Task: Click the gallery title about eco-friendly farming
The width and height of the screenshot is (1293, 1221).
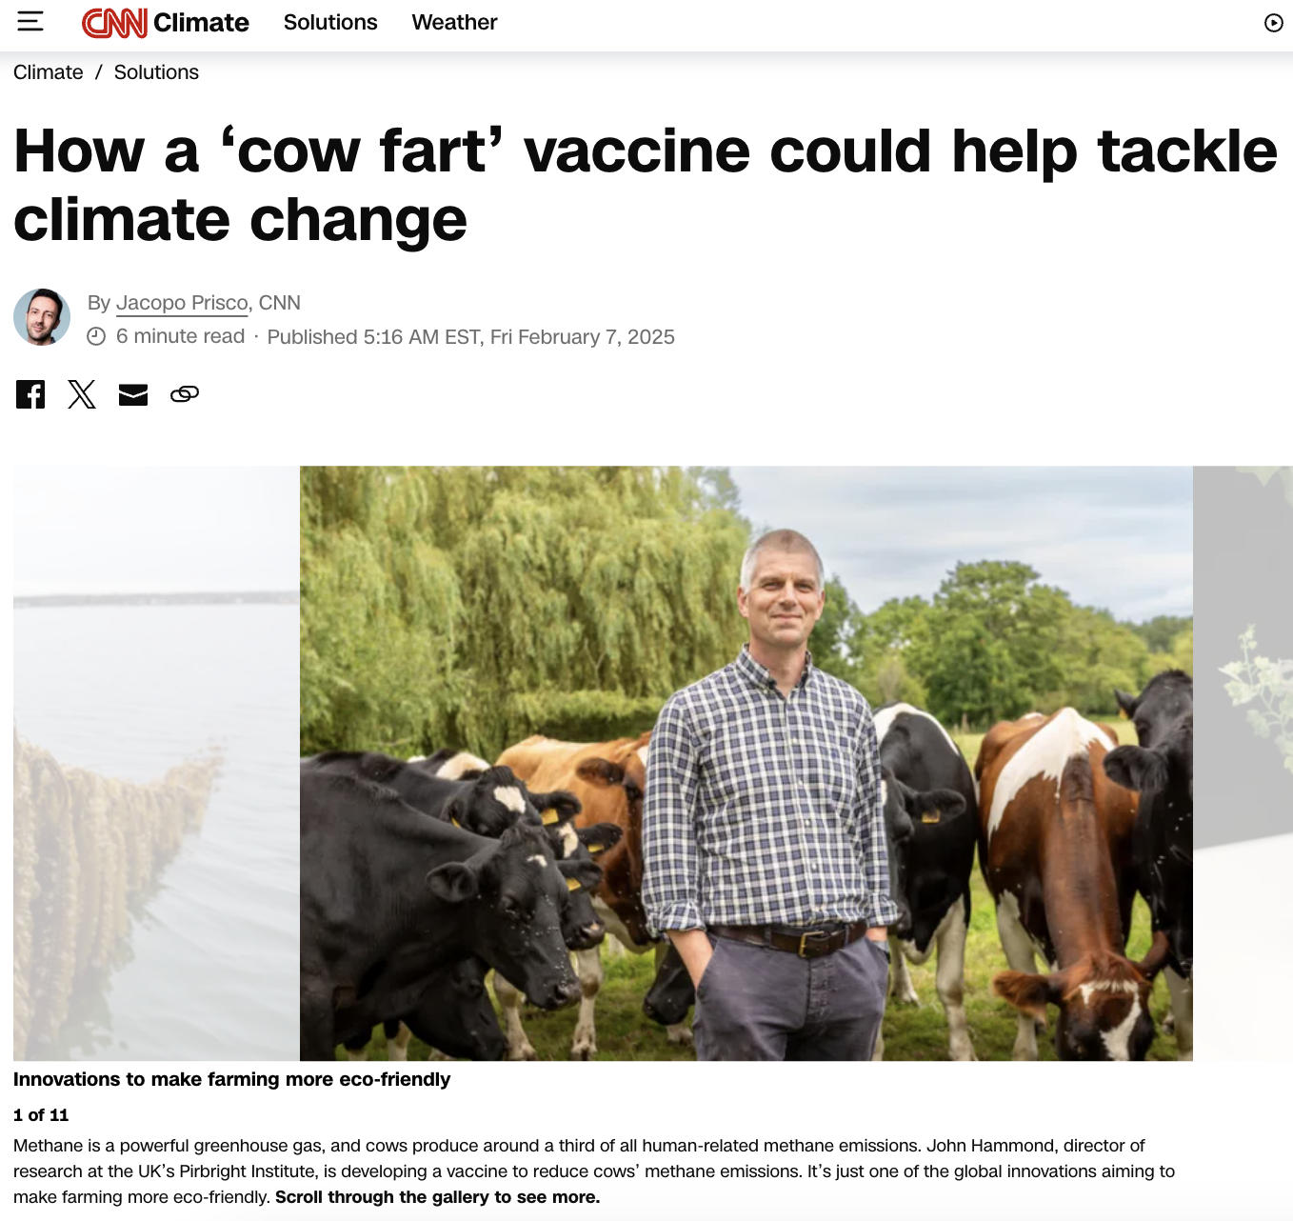Action: tap(231, 1079)
